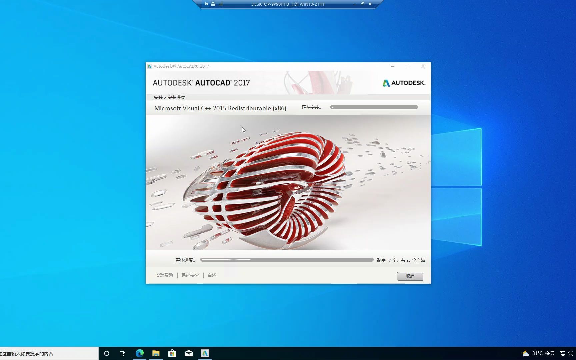Click the AutoCAD installer taskbar icon
The image size is (576, 360).
click(205, 353)
